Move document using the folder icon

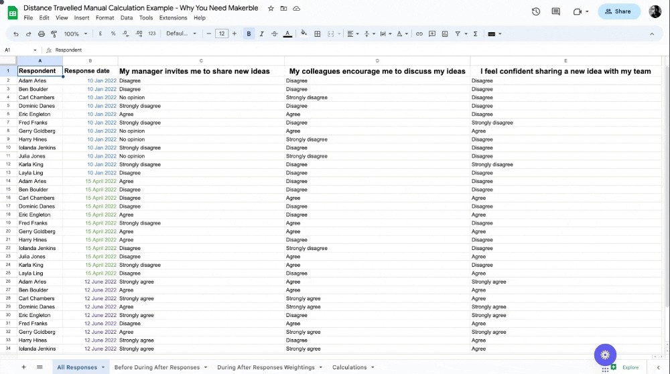(283, 8)
